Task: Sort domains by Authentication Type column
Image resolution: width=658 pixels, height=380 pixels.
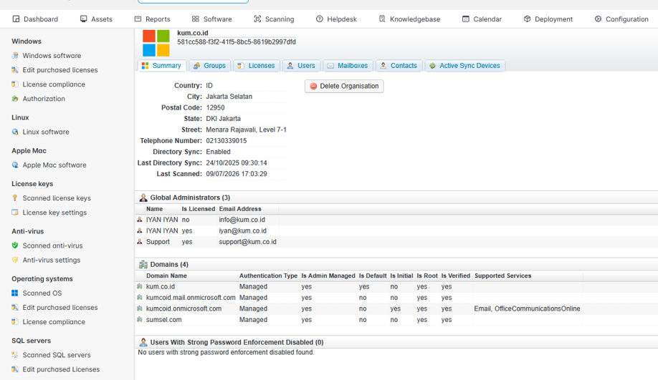Action: click(x=268, y=276)
